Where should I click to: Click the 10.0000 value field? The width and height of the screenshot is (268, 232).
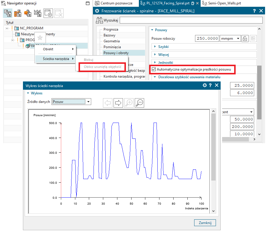point(242,134)
